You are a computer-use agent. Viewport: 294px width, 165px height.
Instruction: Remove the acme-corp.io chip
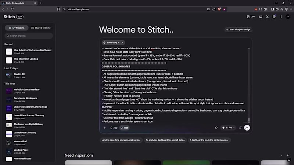(122, 43)
